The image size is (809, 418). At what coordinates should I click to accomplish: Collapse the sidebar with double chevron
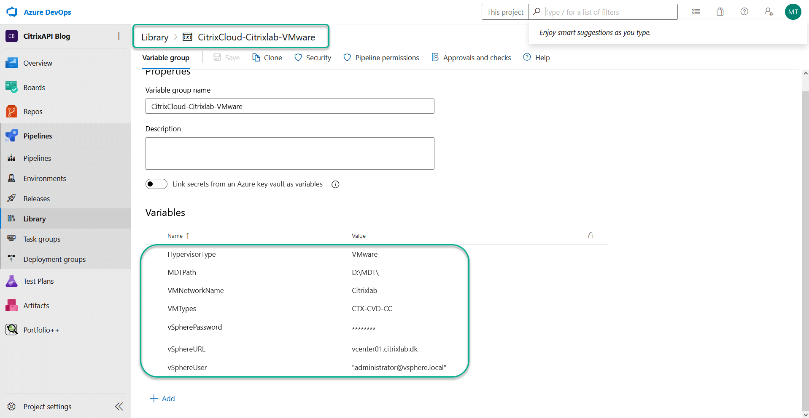pos(119,406)
